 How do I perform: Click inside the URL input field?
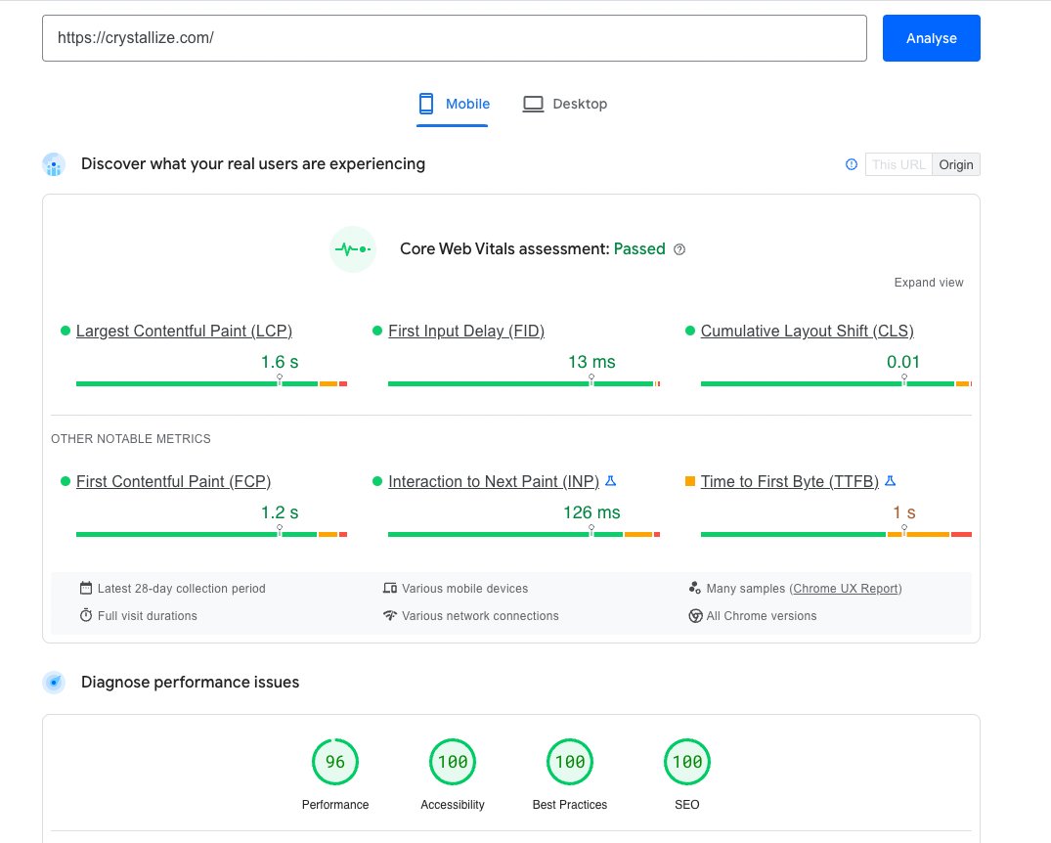455,38
